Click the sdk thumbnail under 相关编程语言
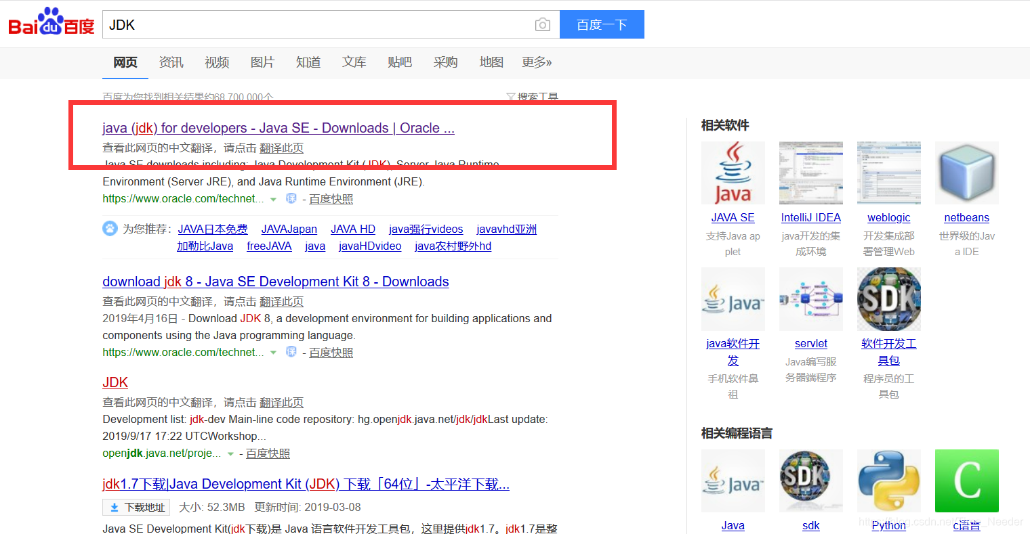 pyautogui.click(x=811, y=481)
